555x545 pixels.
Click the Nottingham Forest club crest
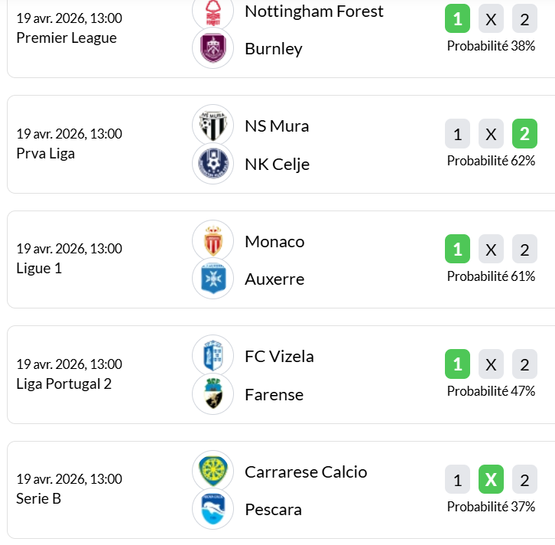(213, 11)
